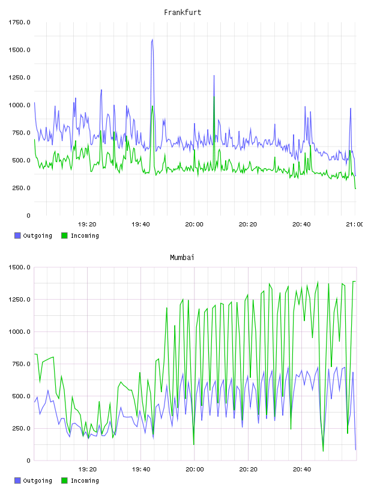Click the 1250.0 y-axis label on Mumbai chart

19,300
